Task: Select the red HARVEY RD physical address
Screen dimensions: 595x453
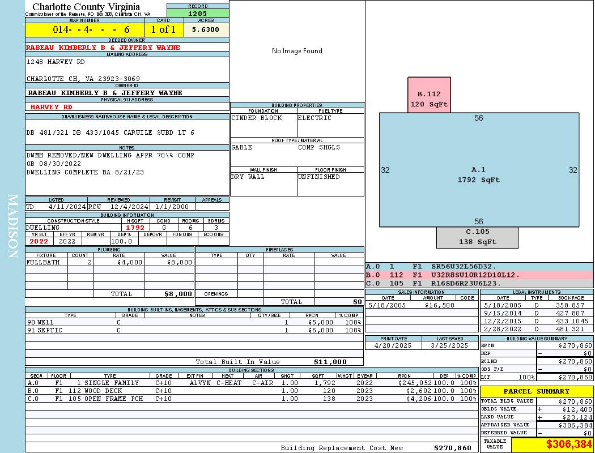Action: pyautogui.click(x=51, y=106)
